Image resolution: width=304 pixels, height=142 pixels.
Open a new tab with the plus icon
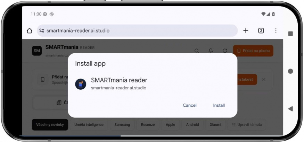click(x=246, y=30)
